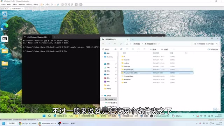
Task: Click VMware send Ctrl+Alt+Del icon
Action: [x=48, y=5]
